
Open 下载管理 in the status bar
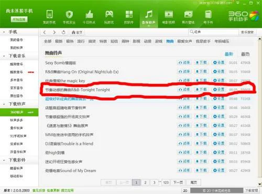252,190
